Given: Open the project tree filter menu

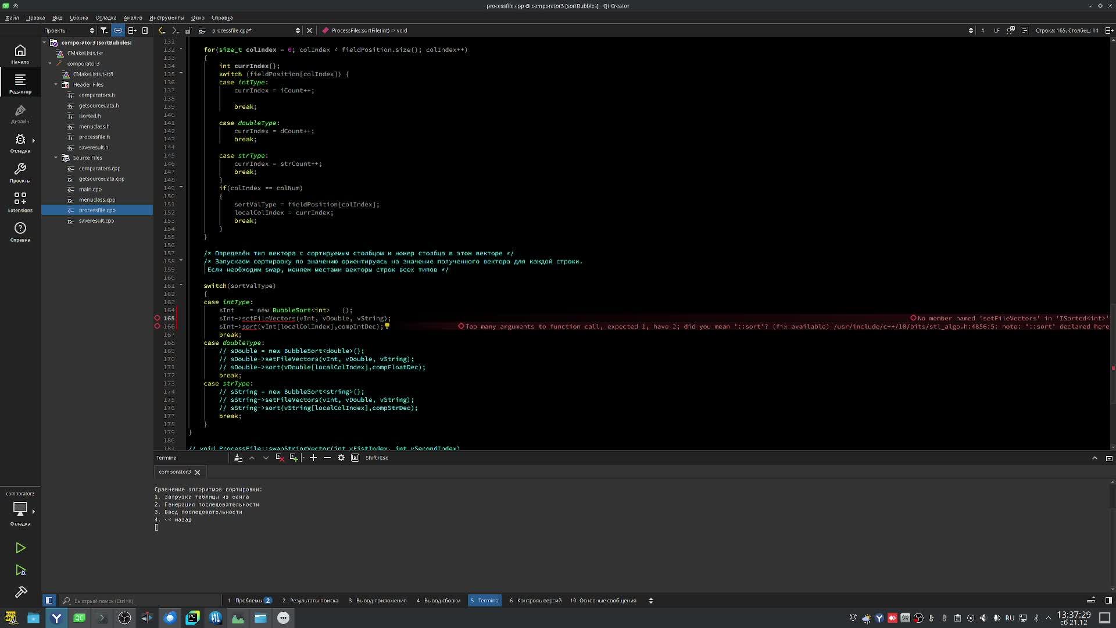Looking at the screenshot, I should click(x=103, y=30).
